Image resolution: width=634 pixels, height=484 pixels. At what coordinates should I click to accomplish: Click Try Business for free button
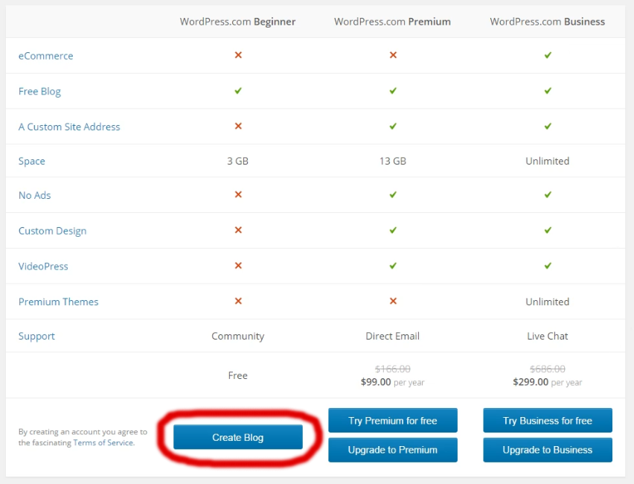tap(548, 421)
